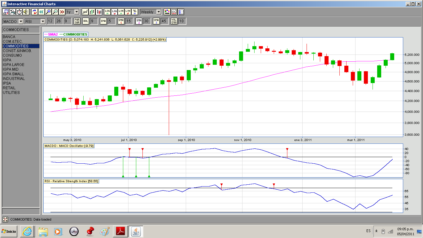The height and width of the screenshot is (238, 423).
Task: Open the color palette settings icon
Action: point(167,12)
